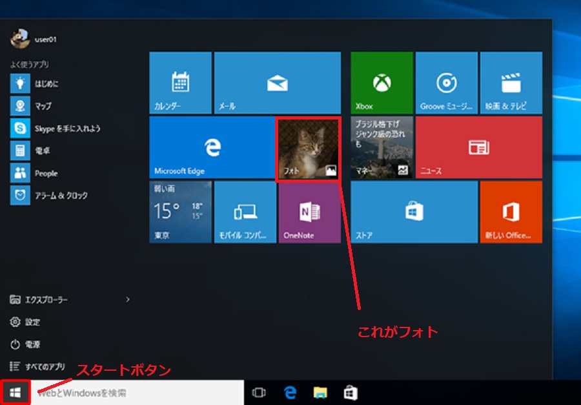This screenshot has width=581, height=405.
Task: Launch the Xbox tile
Action: tap(382, 83)
